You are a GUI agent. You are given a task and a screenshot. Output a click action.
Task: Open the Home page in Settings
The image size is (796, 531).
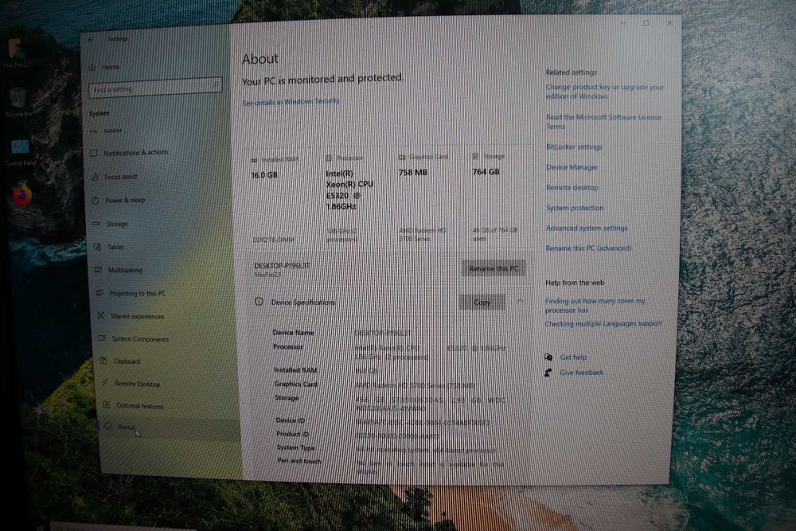coord(111,67)
